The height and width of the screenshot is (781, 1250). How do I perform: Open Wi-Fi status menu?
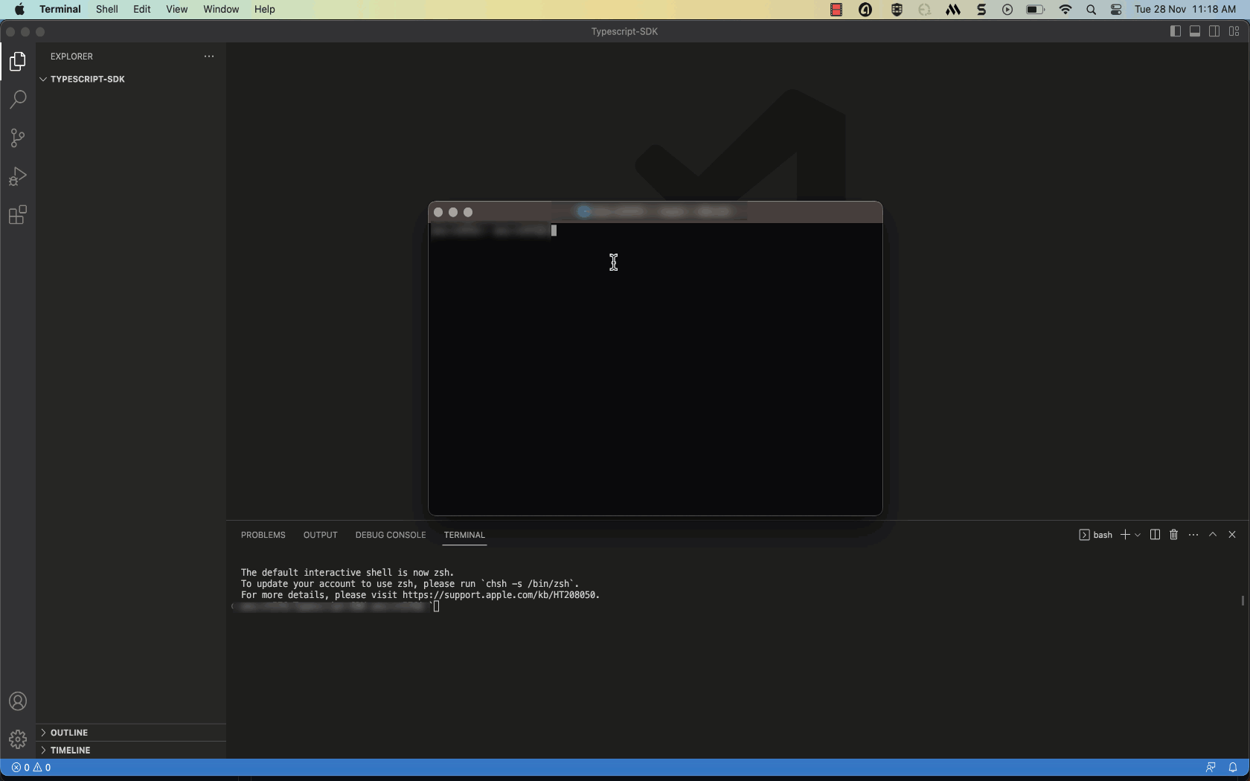tap(1065, 10)
